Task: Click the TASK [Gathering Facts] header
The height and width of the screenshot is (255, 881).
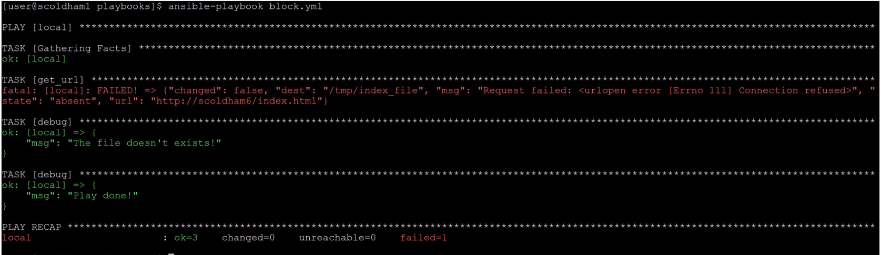Action: pos(67,48)
